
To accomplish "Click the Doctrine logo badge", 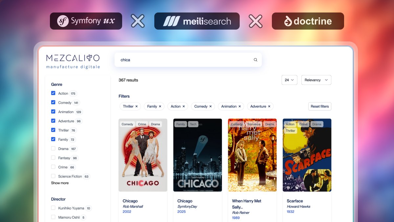I will click(x=308, y=21).
